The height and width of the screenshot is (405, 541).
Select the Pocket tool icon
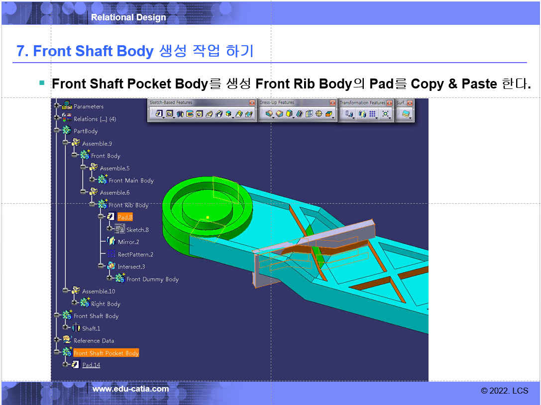pyautogui.click(x=170, y=114)
